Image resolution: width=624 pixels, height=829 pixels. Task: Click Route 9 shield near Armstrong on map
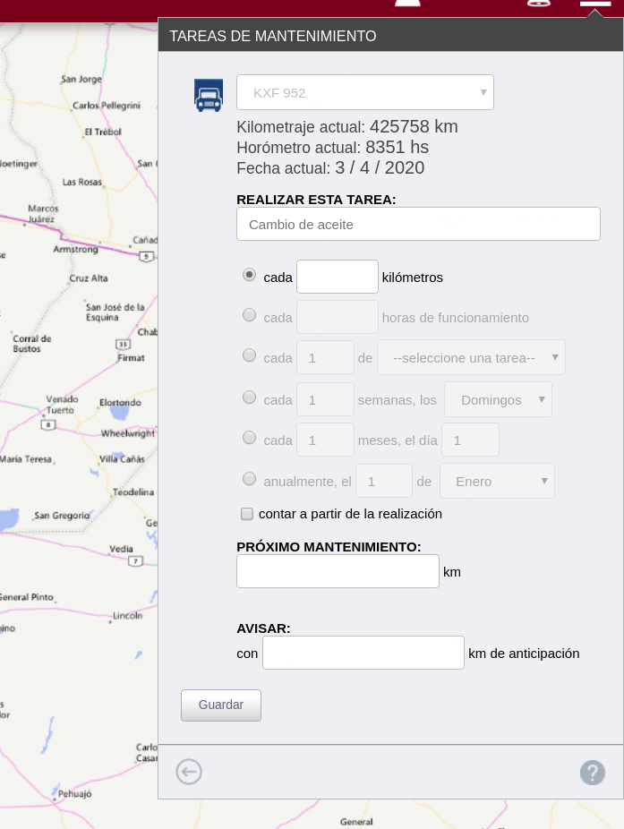(x=146, y=256)
